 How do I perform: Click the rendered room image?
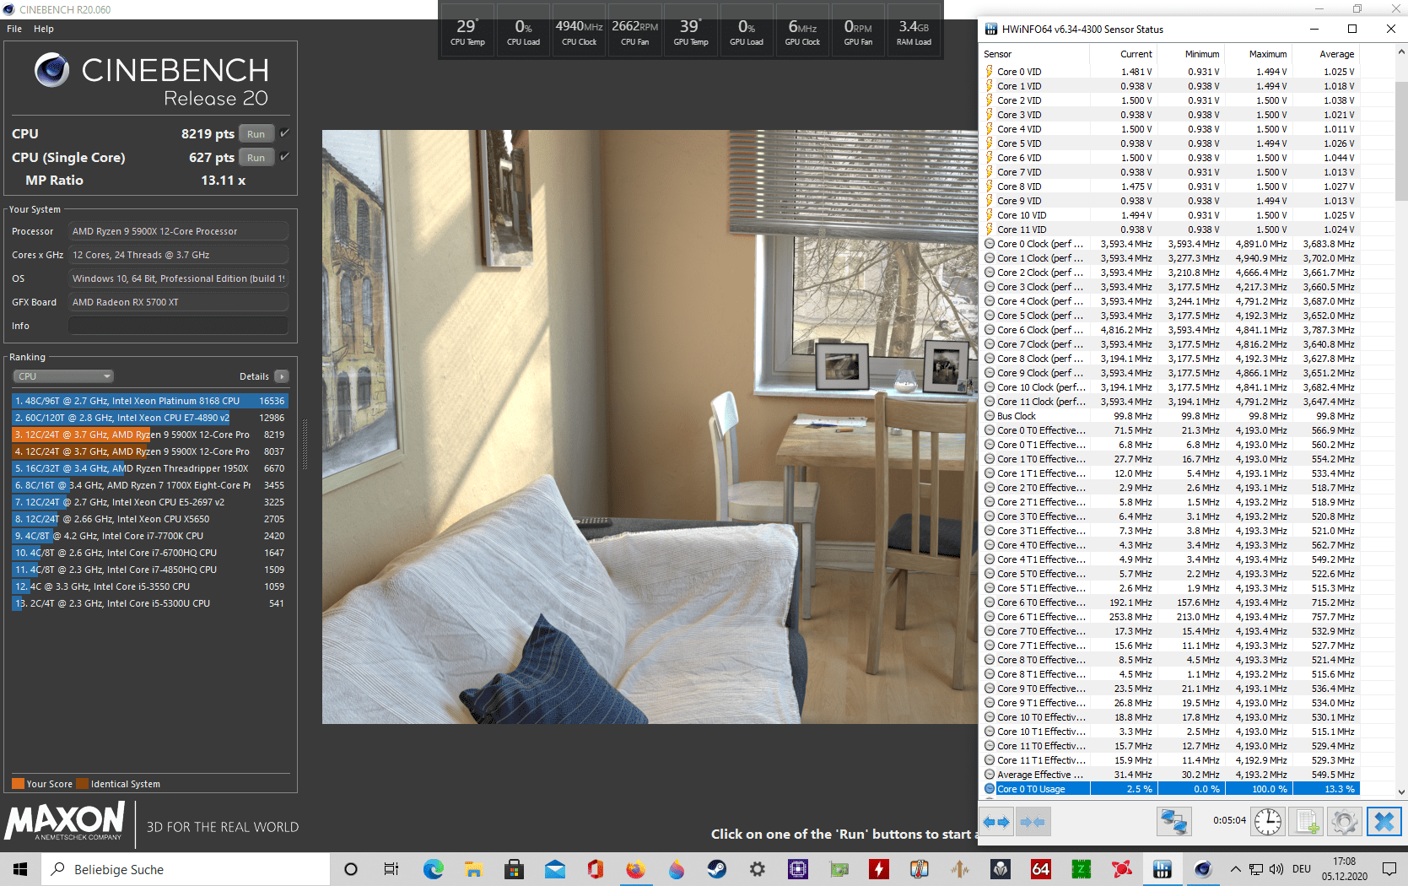pyautogui.click(x=650, y=427)
